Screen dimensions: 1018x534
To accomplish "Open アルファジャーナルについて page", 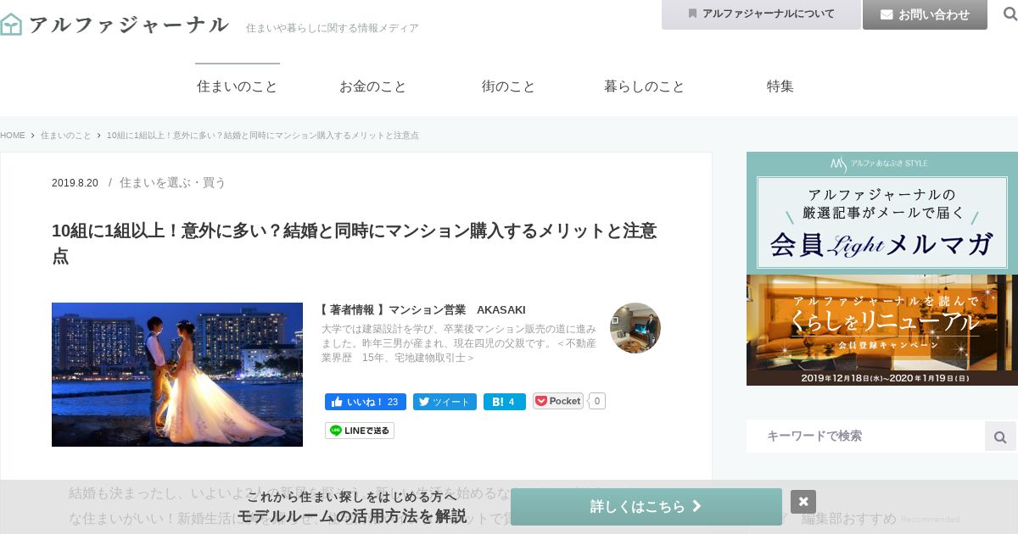I will 761,14.
